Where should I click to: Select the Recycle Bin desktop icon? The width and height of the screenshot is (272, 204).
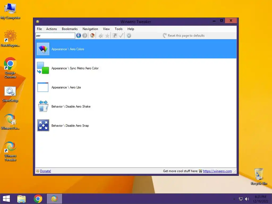pyautogui.click(x=259, y=176)
